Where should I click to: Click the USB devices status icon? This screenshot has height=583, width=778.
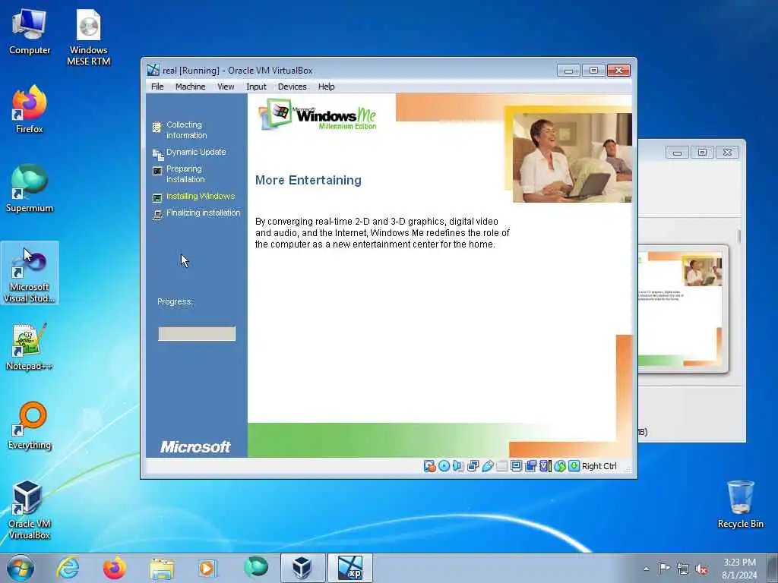tap(487, 466)
